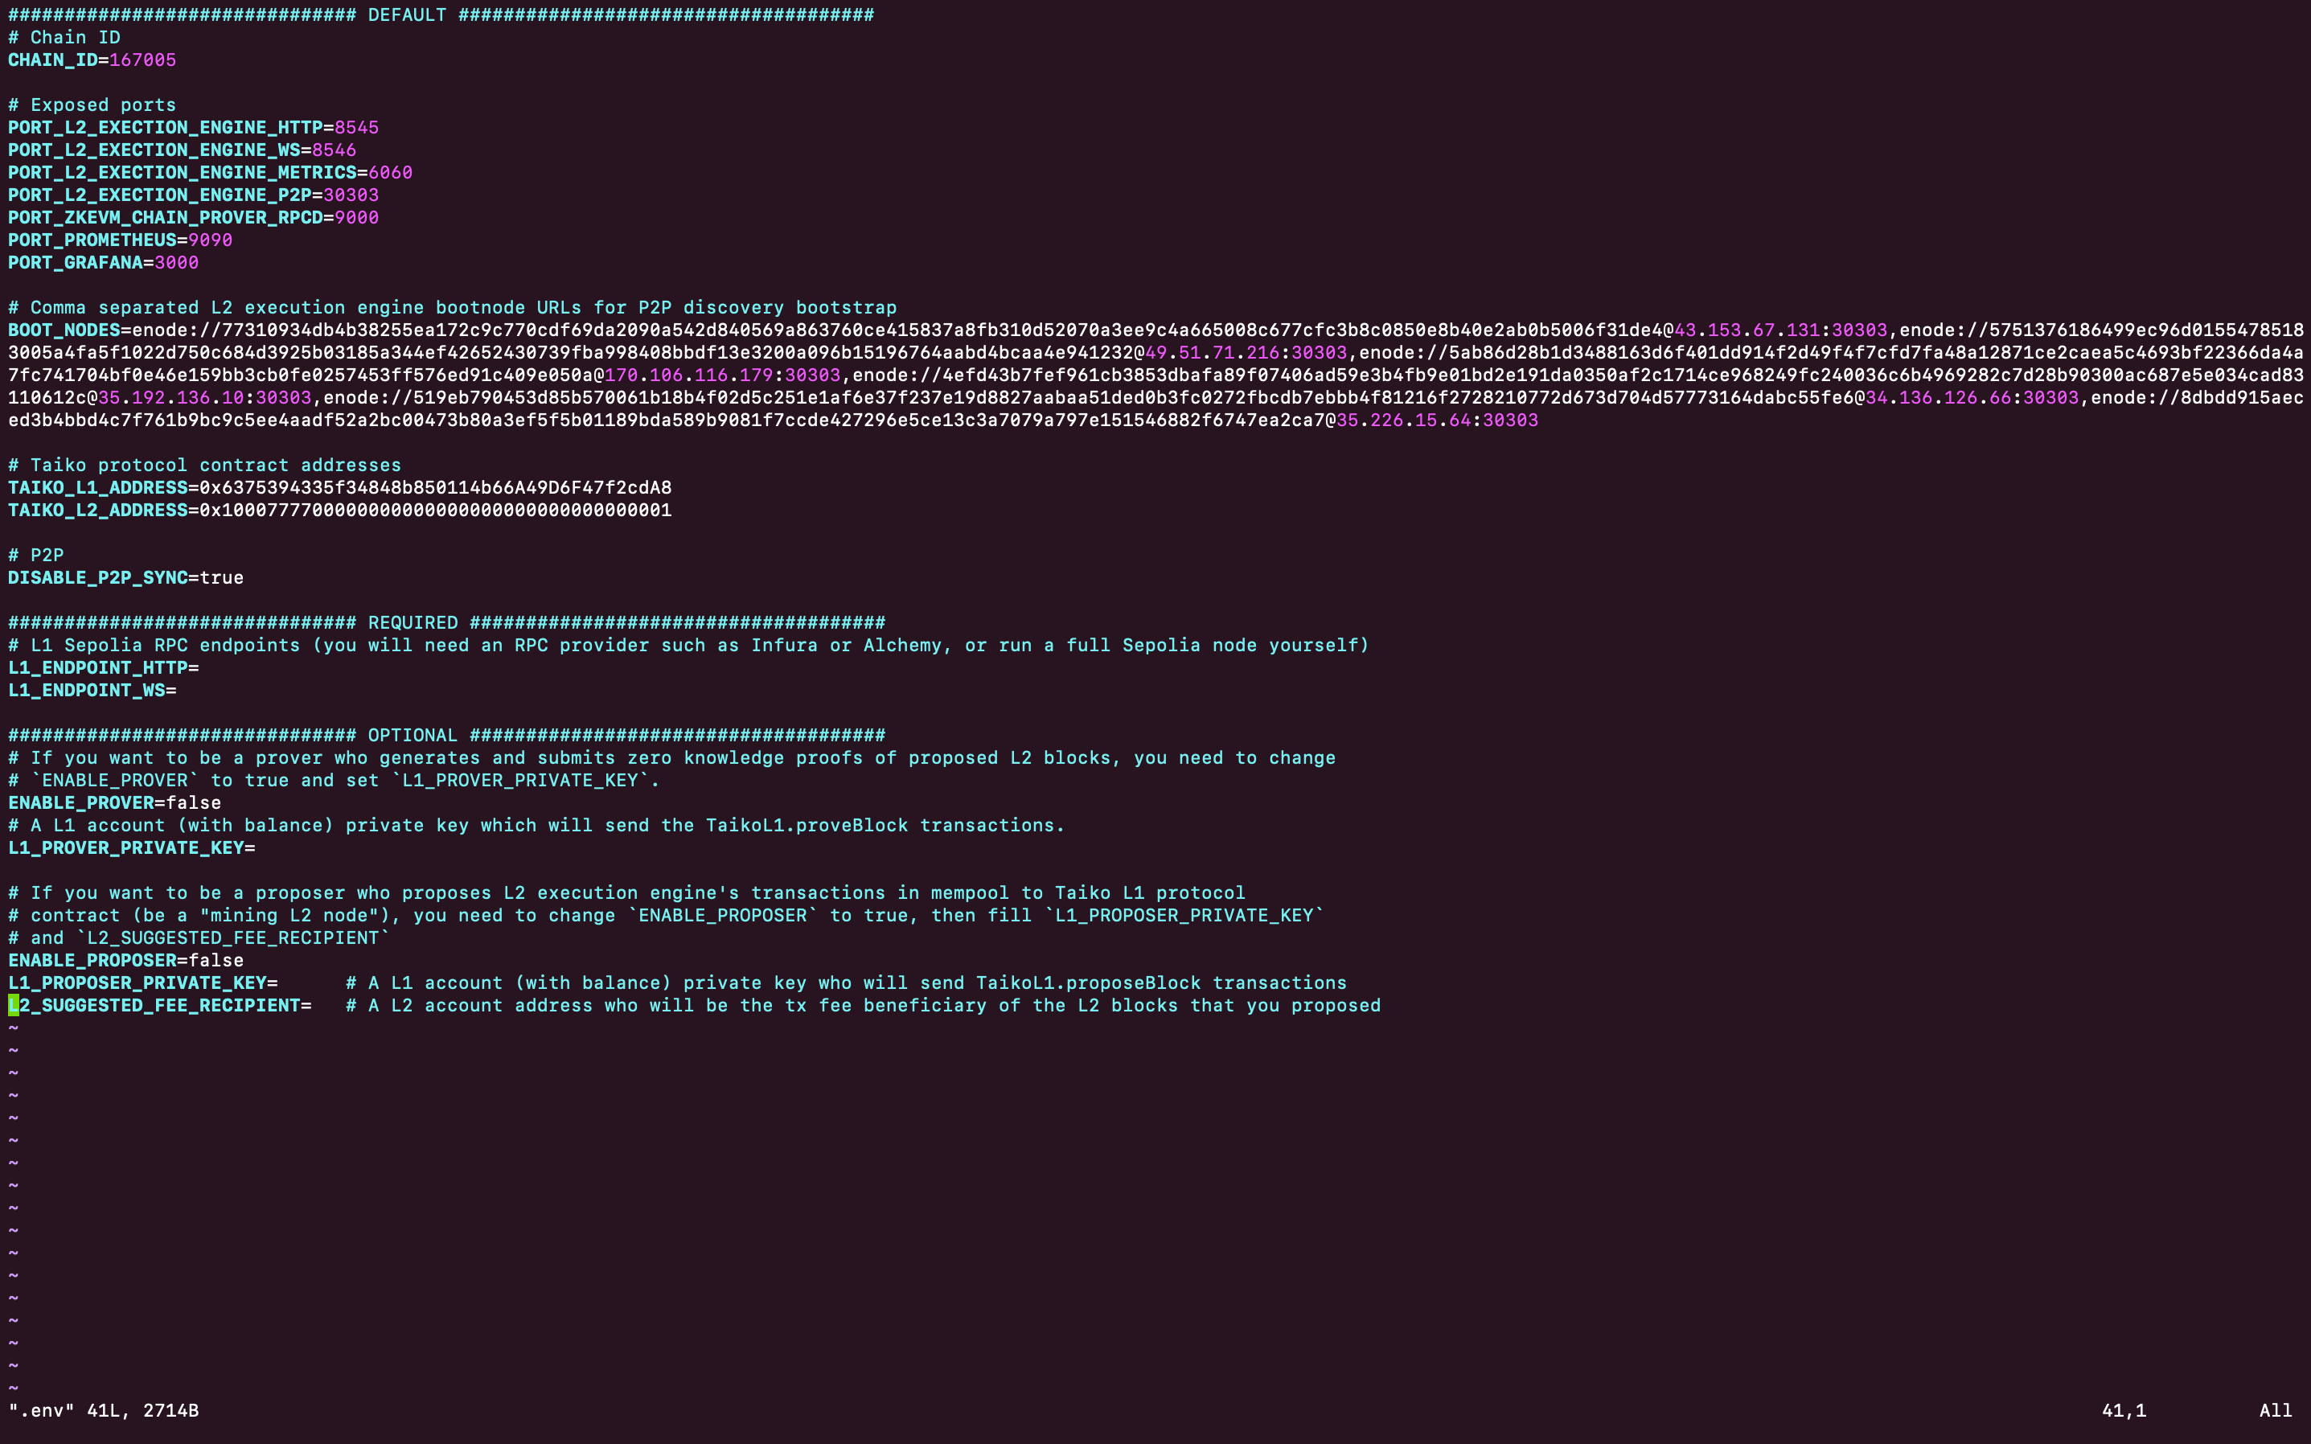Screen dimensions: 2311x1444
Task: Click the ENABLE_PROVER=false line
Action: (115, 803)
